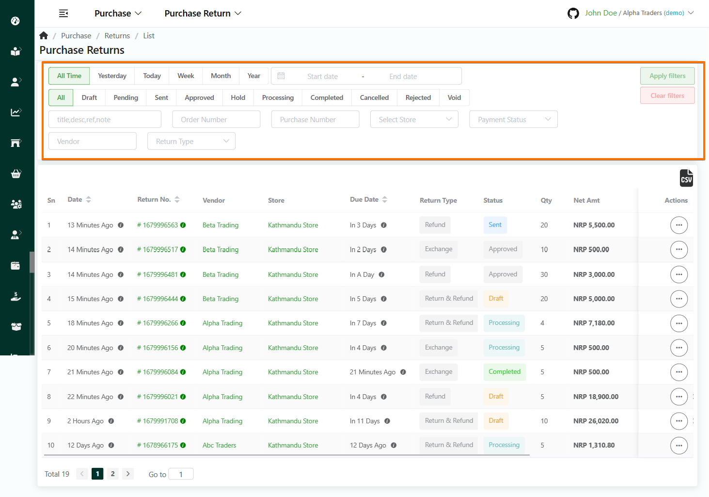Viewport: 709px width, 497px height.
Task: Click Clear filters button
Action: pyautogui.click(x=667, y=96)
